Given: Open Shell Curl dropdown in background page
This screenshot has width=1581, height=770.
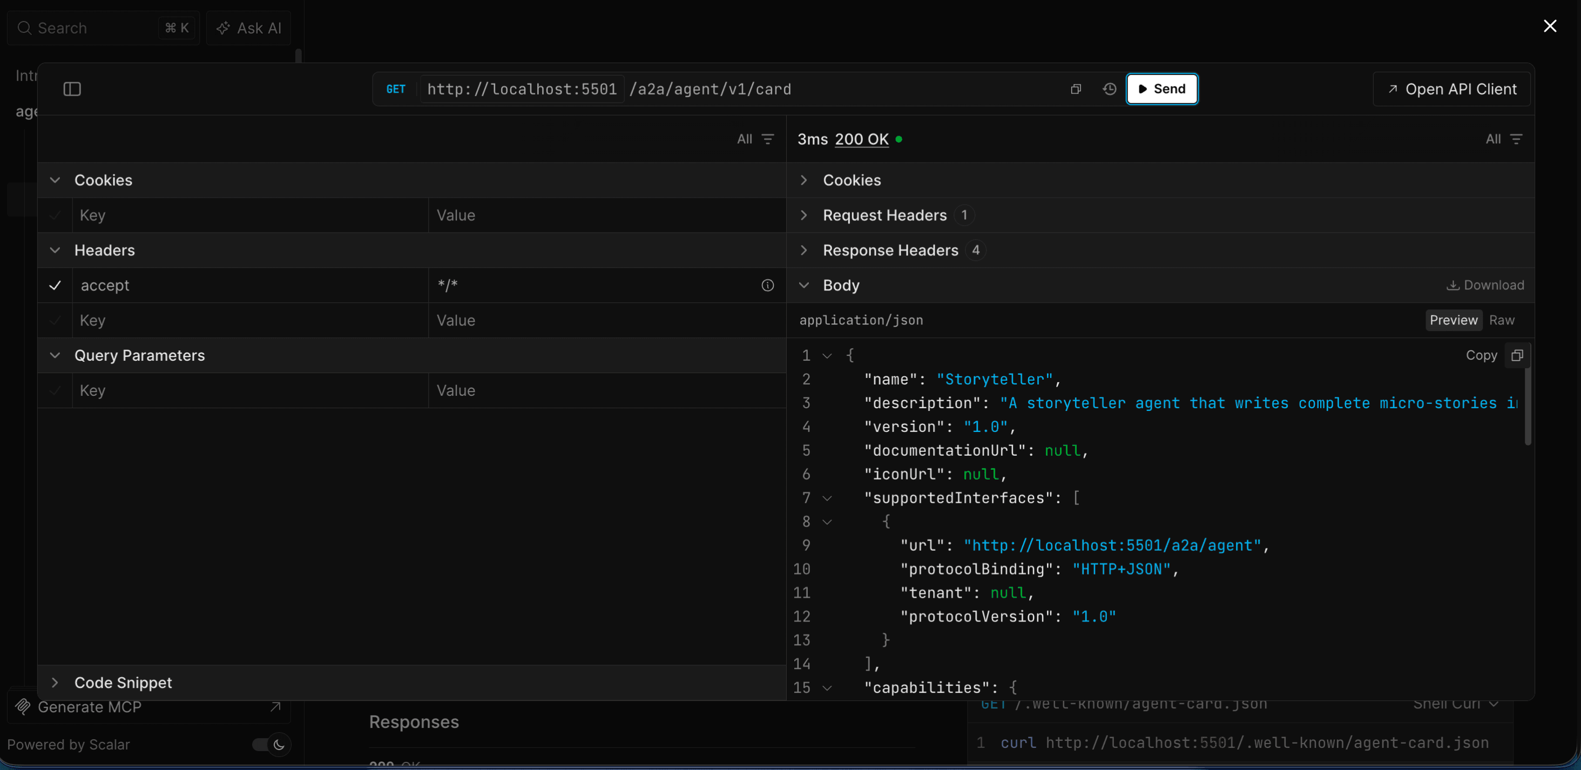Looking at the screenshot, I should tap(1456, 704).
